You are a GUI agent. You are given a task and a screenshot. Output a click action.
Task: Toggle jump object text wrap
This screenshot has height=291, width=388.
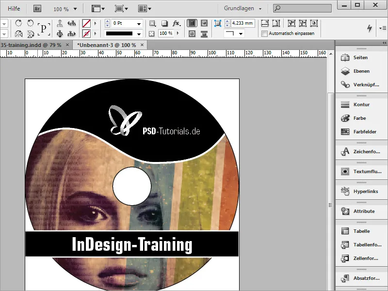coord(204,33)
